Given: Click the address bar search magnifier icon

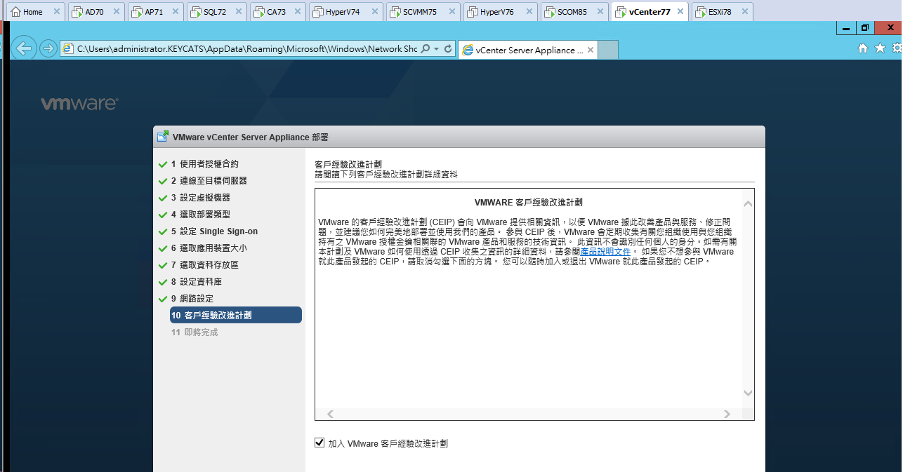Looking at the screenshot, I should tap(426, 49).
